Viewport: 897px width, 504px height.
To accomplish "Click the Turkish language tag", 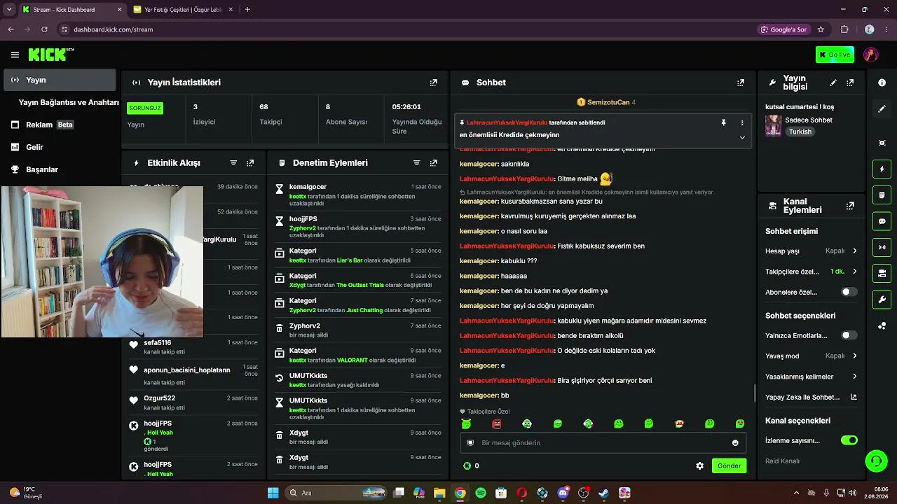I will click(x=800, y=132).
